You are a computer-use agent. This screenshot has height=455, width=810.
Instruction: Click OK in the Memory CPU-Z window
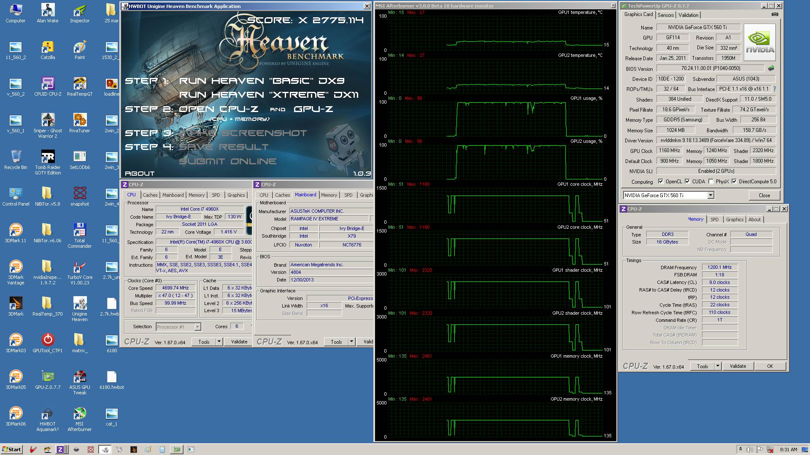pyautogui.click(x=769, y=366)
